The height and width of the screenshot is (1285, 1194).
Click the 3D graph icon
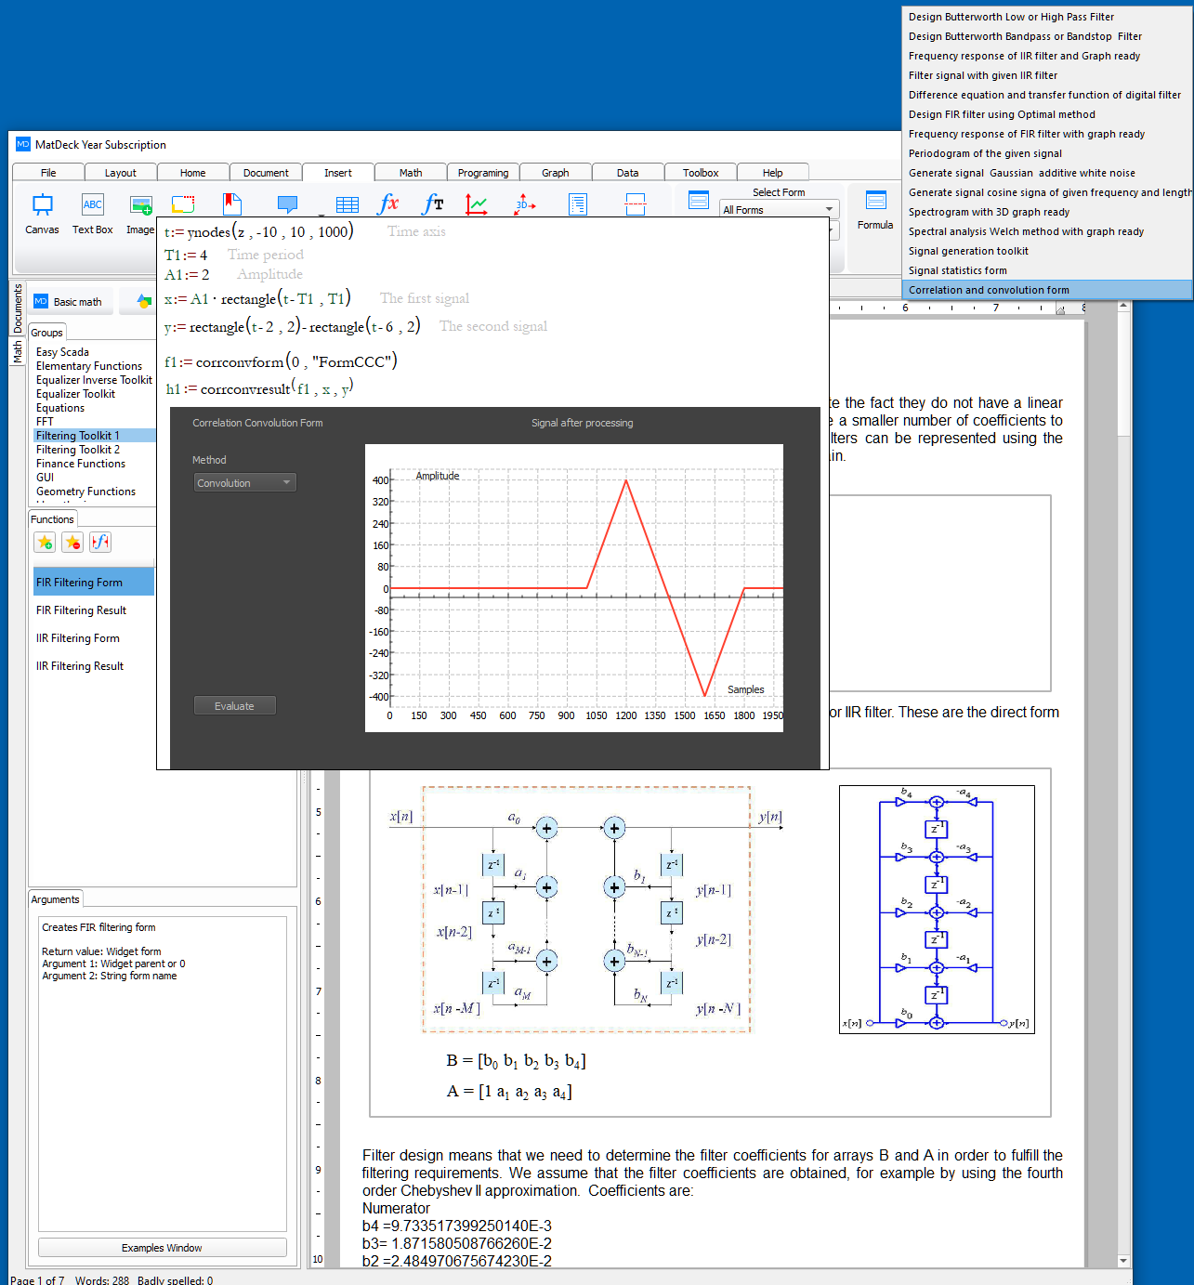(x=525, y=204)
